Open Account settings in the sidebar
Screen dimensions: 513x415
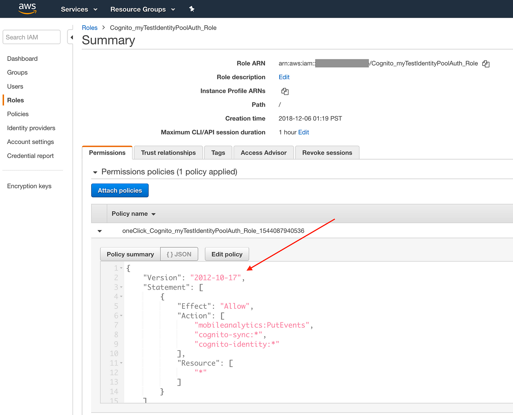pyautogui.click(x=30, y=142)
